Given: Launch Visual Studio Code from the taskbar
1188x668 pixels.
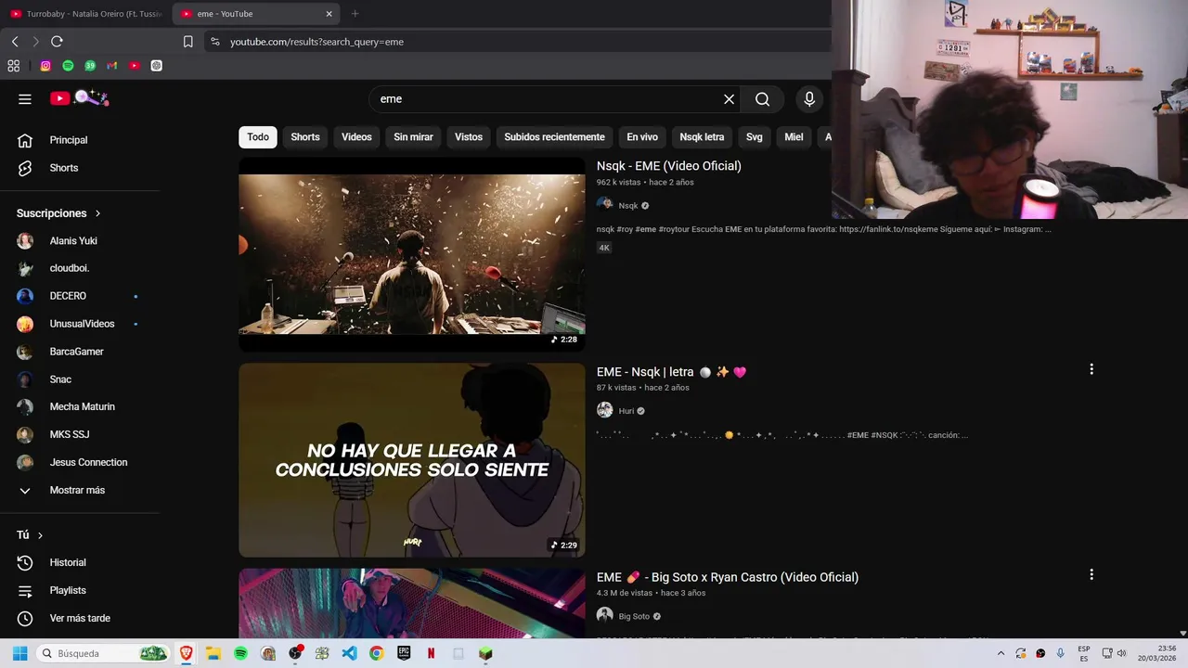Looking at the screenshot, I should click(x=349, y=653).
